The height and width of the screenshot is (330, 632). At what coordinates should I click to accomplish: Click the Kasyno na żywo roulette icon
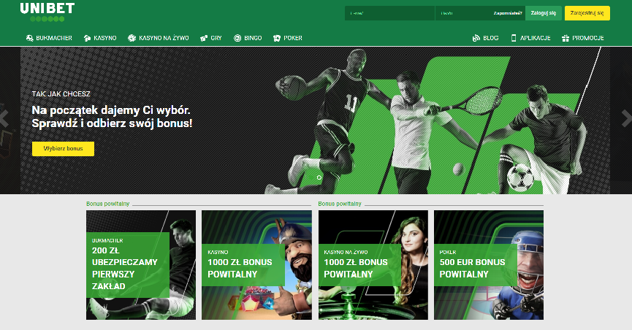pos(132,38)
